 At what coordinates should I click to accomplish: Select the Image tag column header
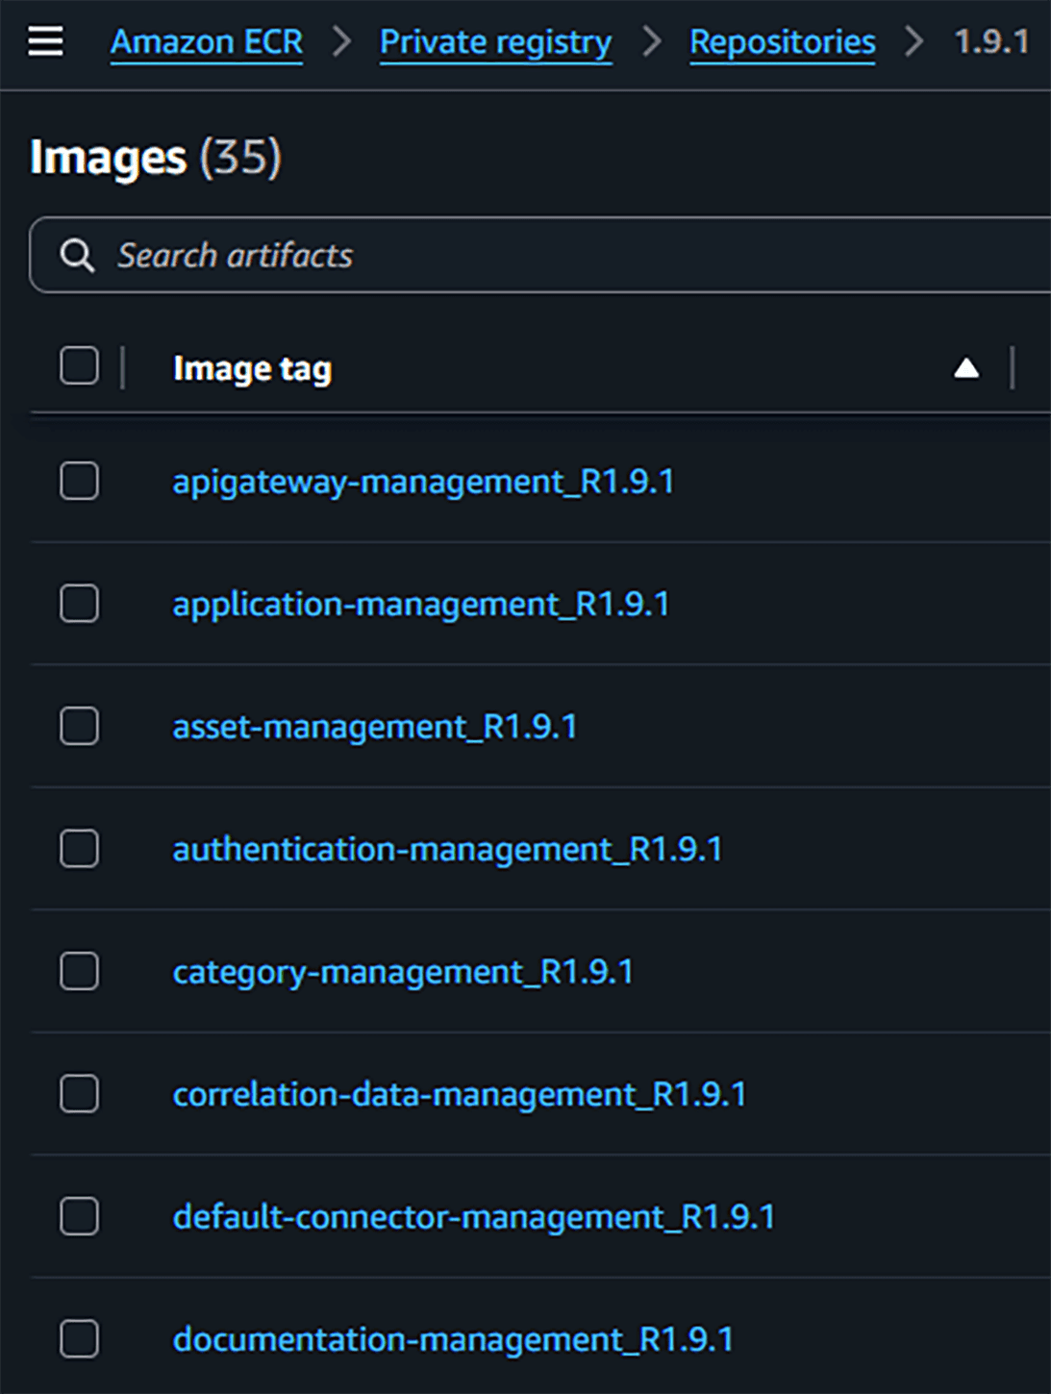point(253,367)
